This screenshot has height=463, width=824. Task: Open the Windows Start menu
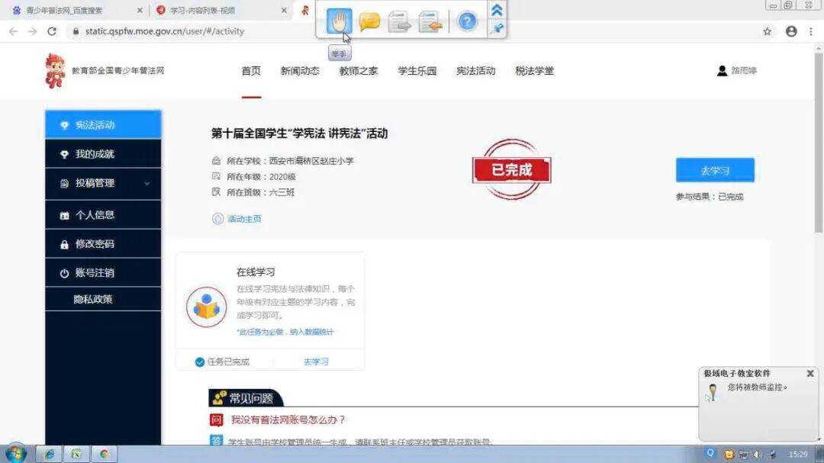(x=14, y=454)
